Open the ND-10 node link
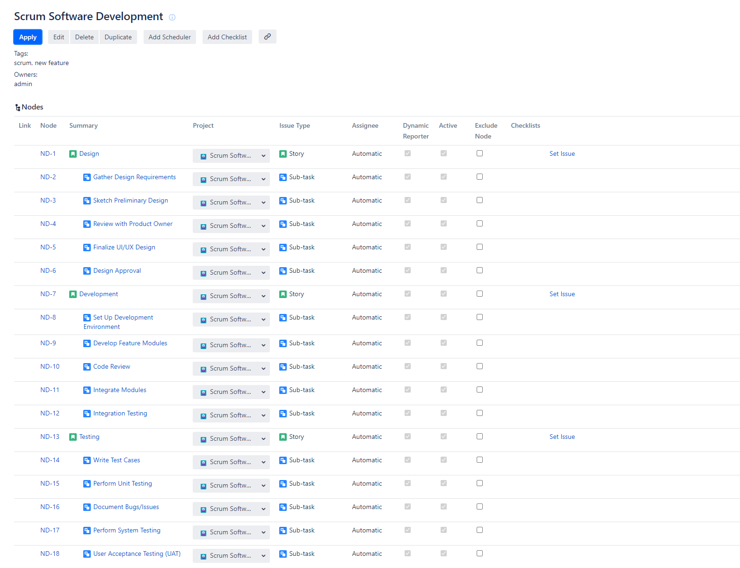Viewport: 740px width, 568px height. pos(50,367)
